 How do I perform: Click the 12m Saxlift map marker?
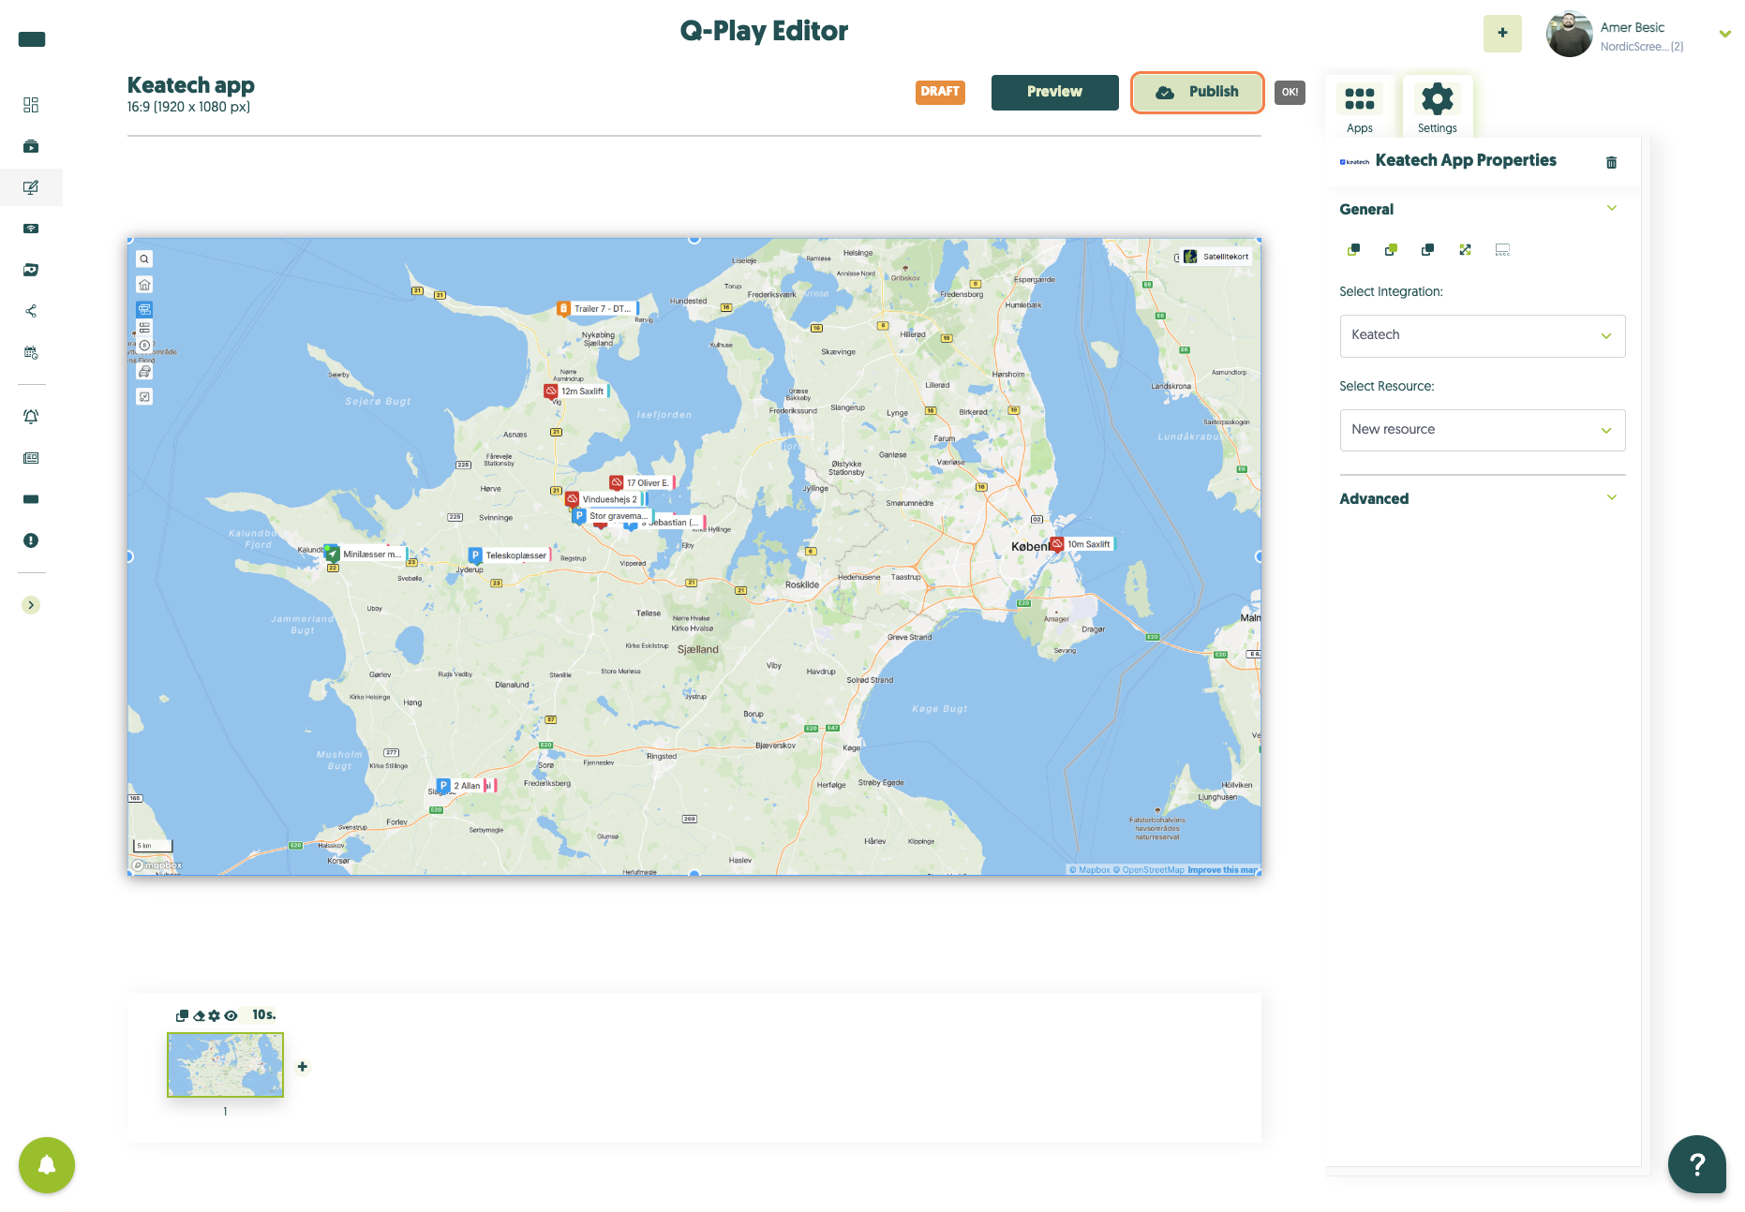[x=577, y=392]
